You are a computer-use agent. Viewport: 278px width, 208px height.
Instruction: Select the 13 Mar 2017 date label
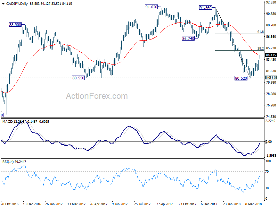coord(76,204)
